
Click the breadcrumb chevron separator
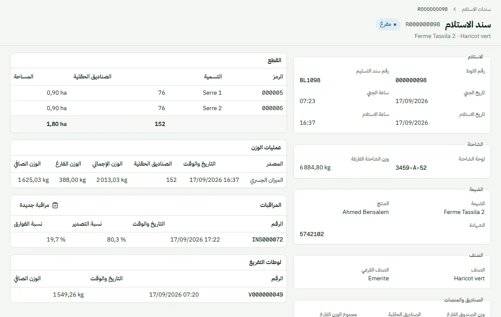(x=455, y=9)
